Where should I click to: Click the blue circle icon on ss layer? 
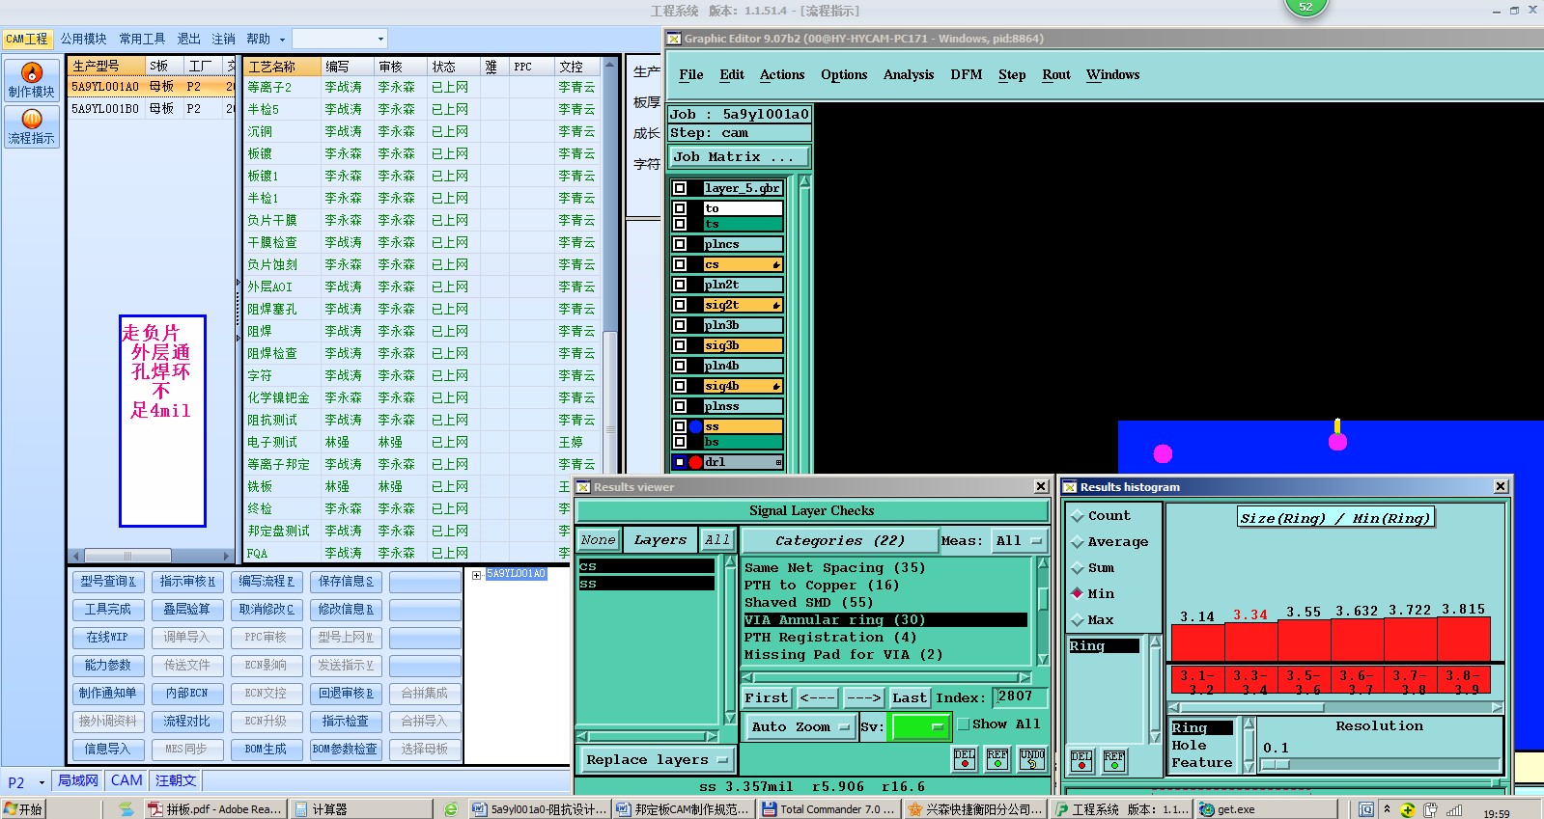(695, 426)
